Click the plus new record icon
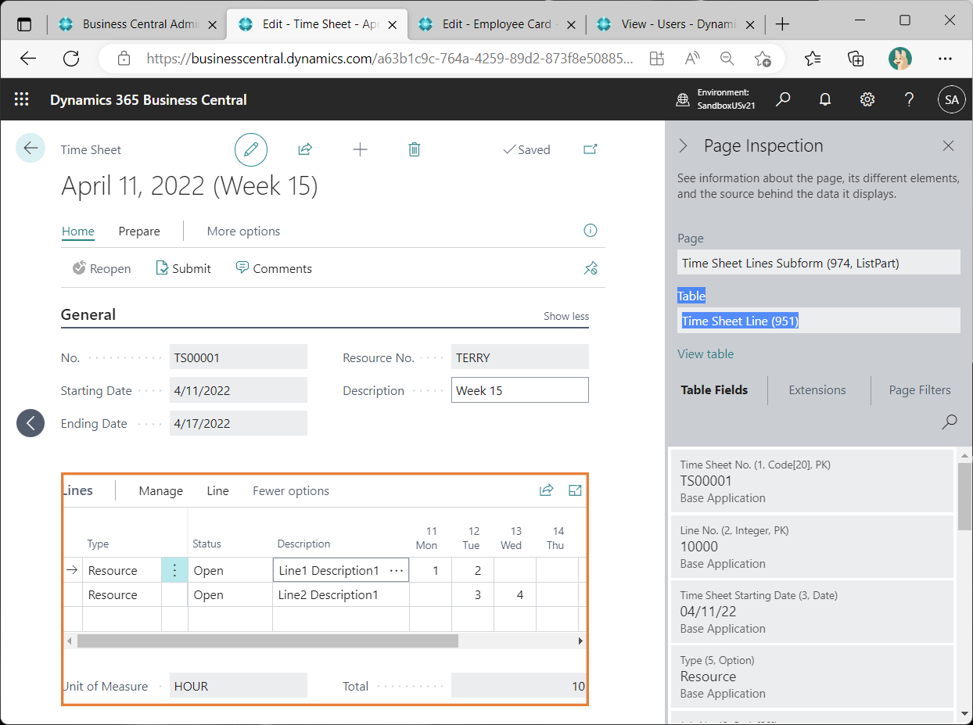973x725 pixels. point(360,149)
